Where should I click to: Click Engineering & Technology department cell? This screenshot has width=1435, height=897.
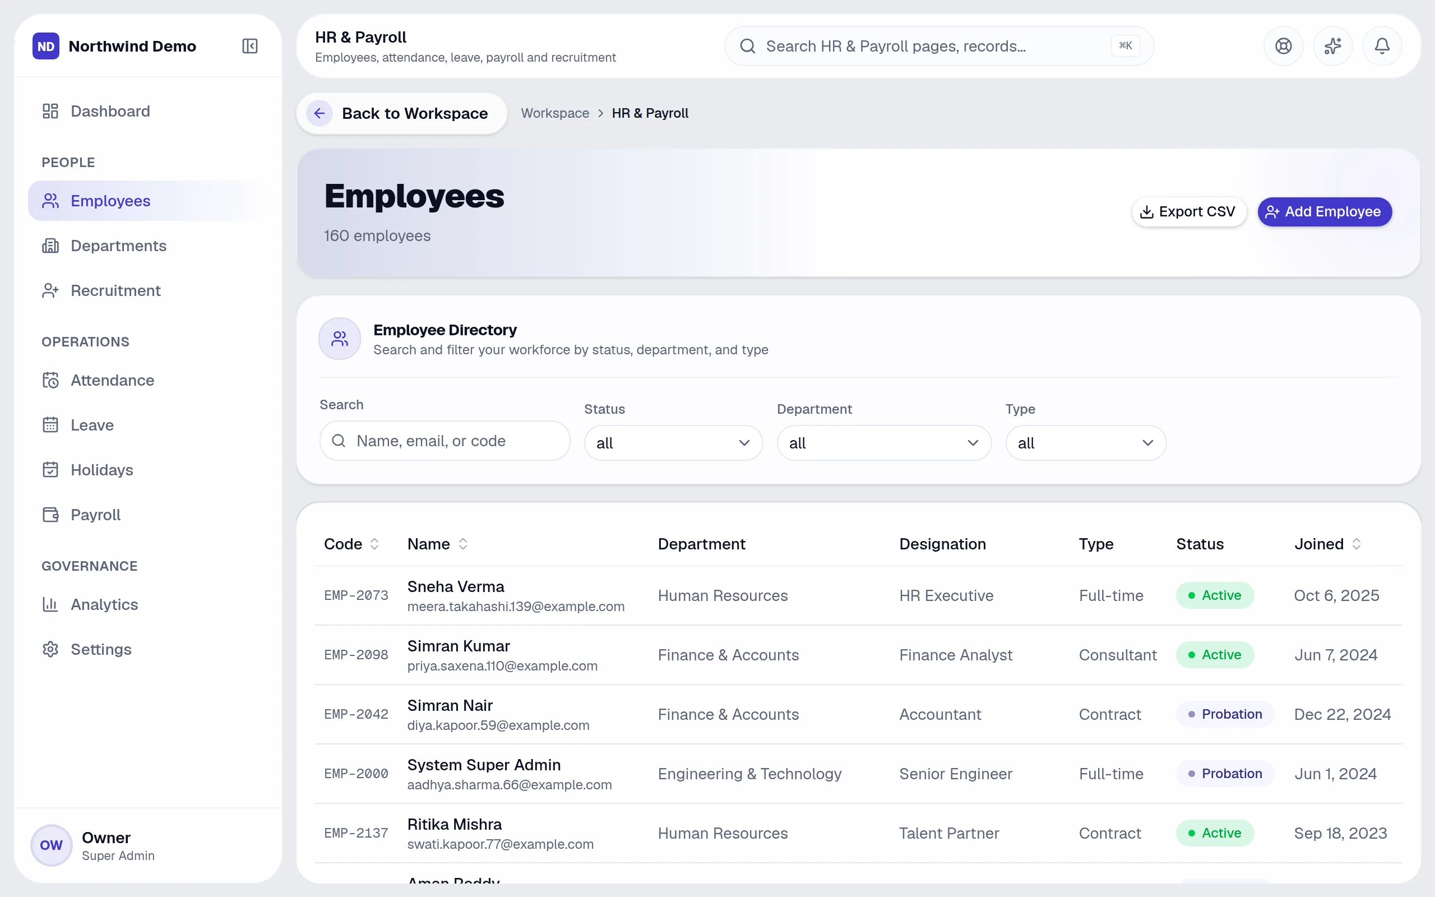[x=749, y=774]
